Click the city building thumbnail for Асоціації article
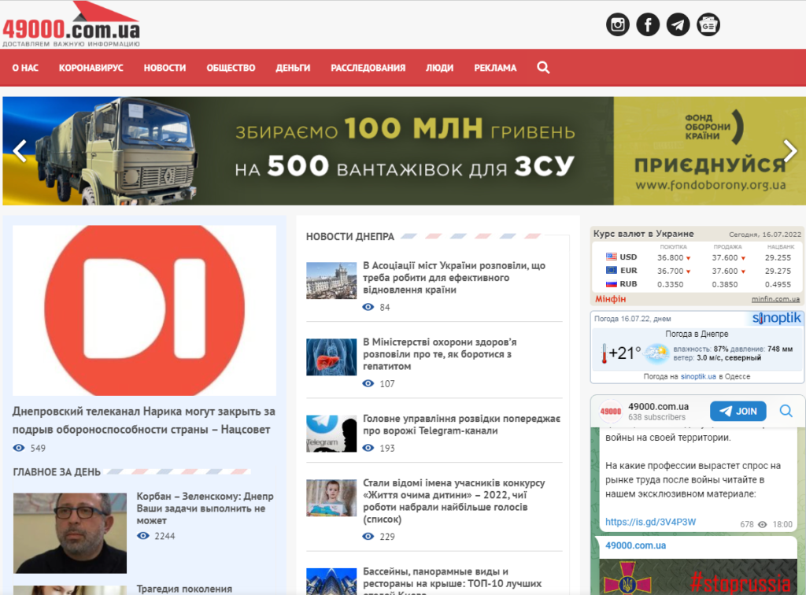The image size is (806, 595). pyautogui.click(x=331, y=280)
